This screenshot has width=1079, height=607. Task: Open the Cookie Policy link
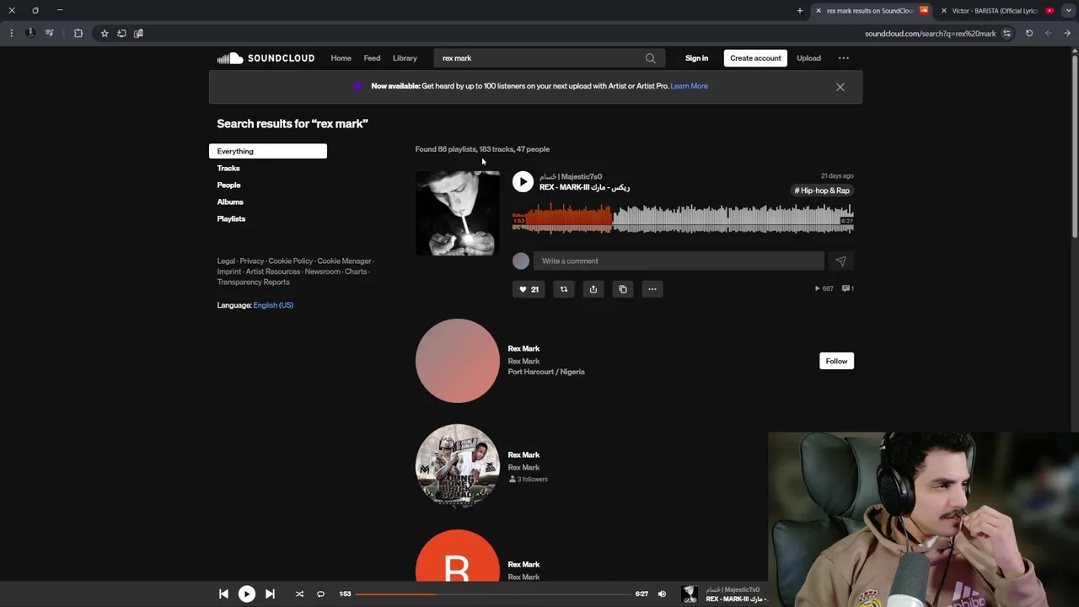pos(290,261)
